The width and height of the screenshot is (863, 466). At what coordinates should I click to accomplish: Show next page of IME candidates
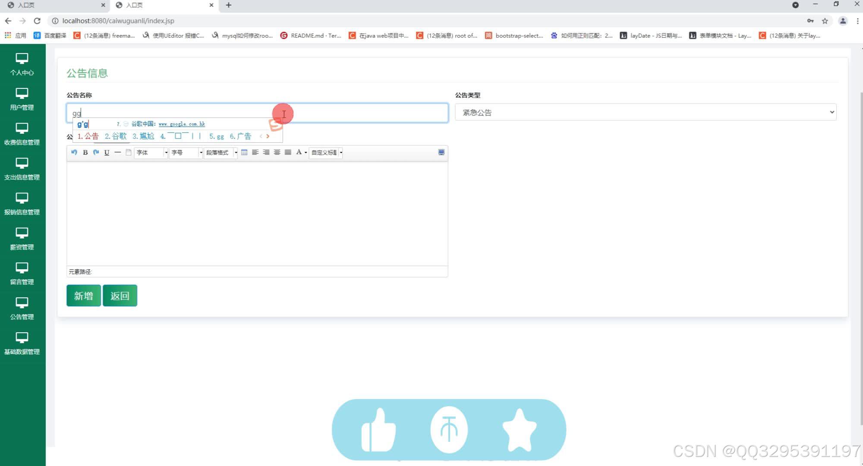click(x=268, y=136)
